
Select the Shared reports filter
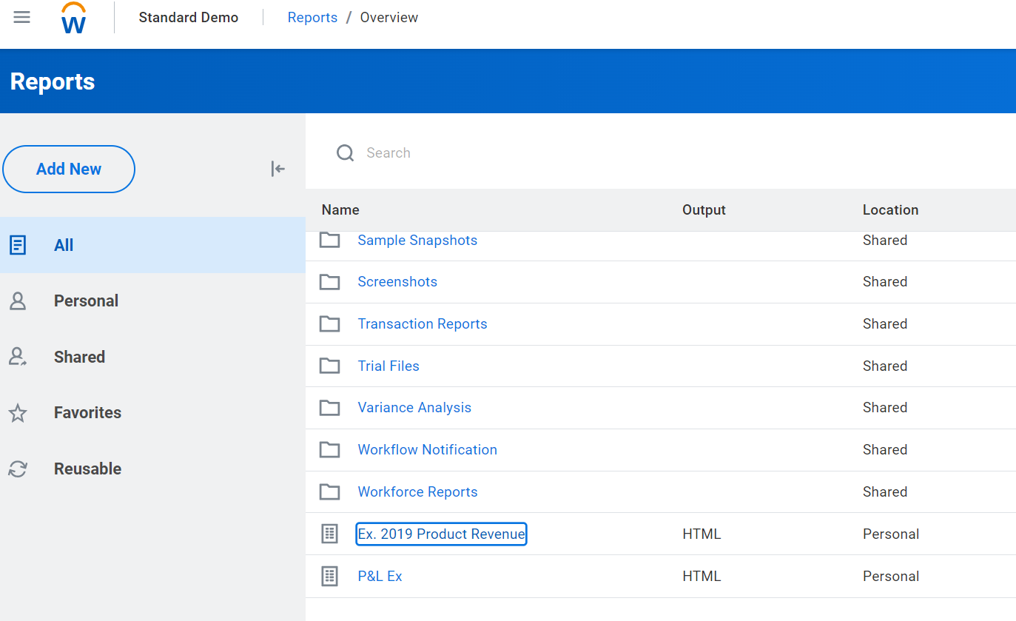[79, 357]
